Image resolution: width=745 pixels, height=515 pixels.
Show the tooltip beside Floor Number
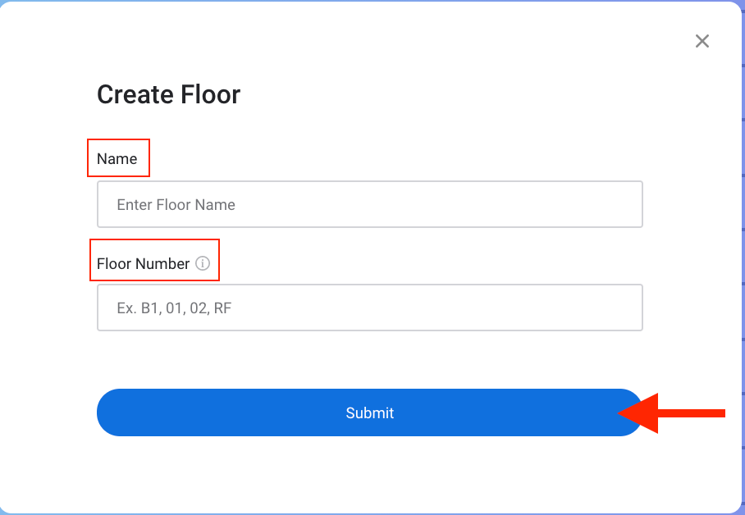coord(203,264)
